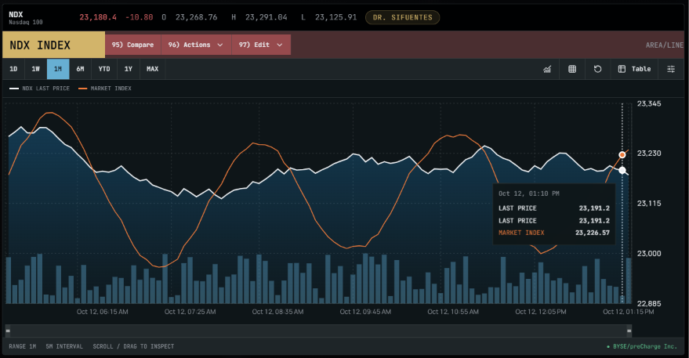Select the 1M range tab
The image size is (689, 358).
click(x=58, y=69)
